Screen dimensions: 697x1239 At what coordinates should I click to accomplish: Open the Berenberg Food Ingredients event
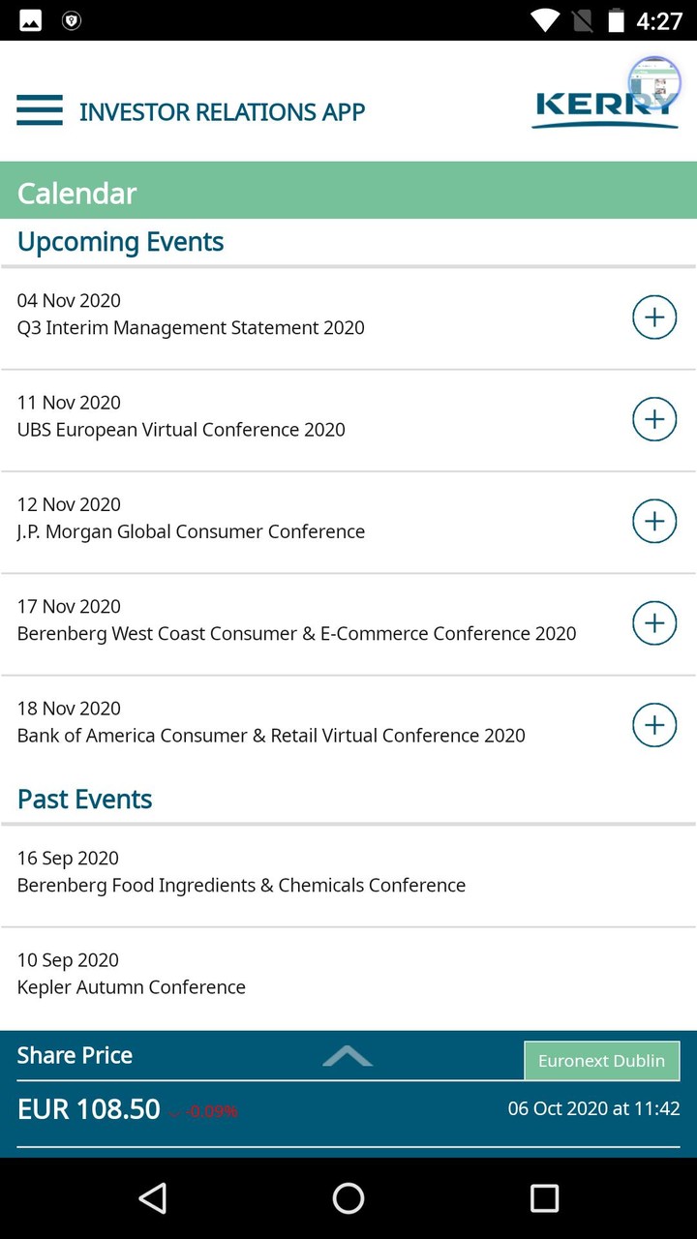[240, 885]
